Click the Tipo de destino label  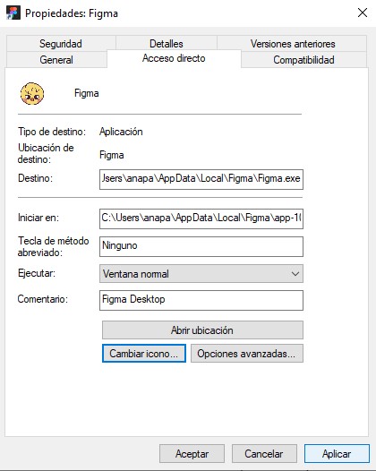(x=52, y=132)
